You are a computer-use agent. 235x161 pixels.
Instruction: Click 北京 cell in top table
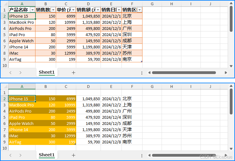132,16
